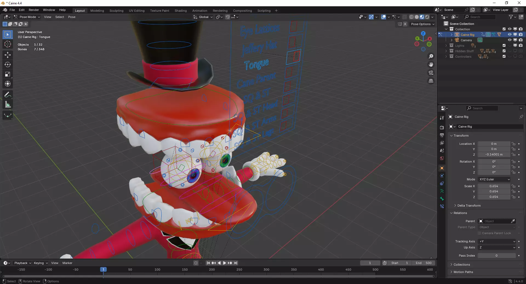
Task: Open the Pose Options dropdown
Action: click(422, 24)
